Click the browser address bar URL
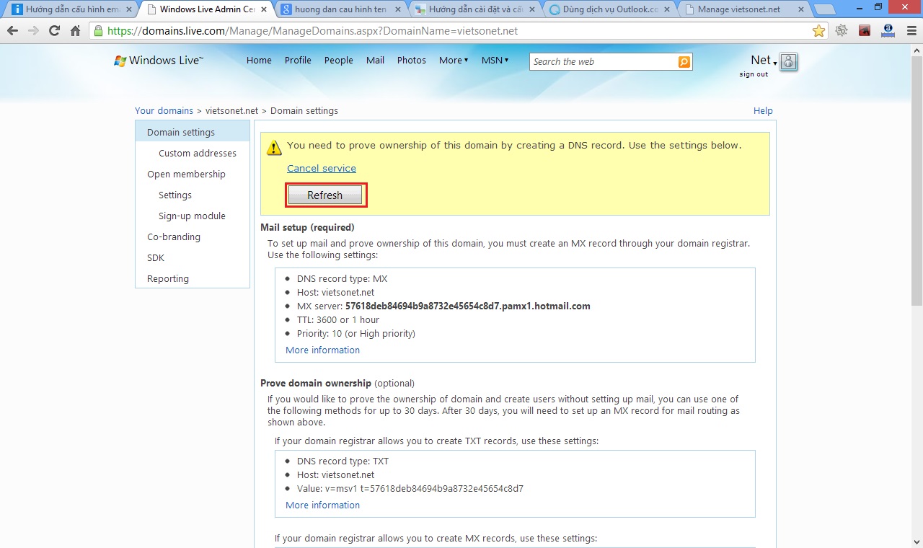Screen dimensions: 923x548 click(312, 31)
